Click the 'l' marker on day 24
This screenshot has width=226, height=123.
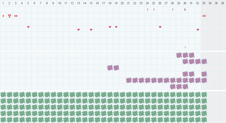click(x=148, y=9)
